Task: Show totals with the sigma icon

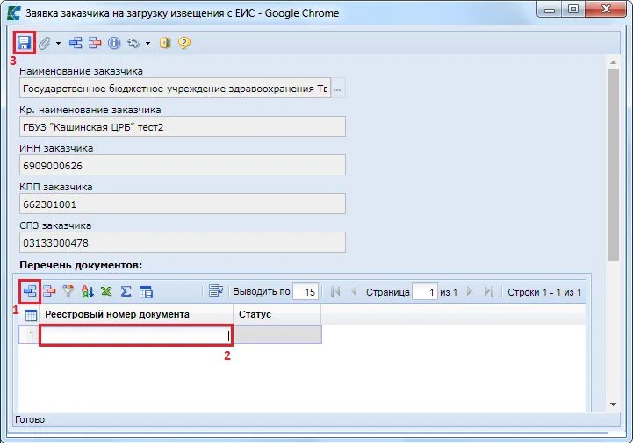Action: pyautogui.click(x=126, y=291)
